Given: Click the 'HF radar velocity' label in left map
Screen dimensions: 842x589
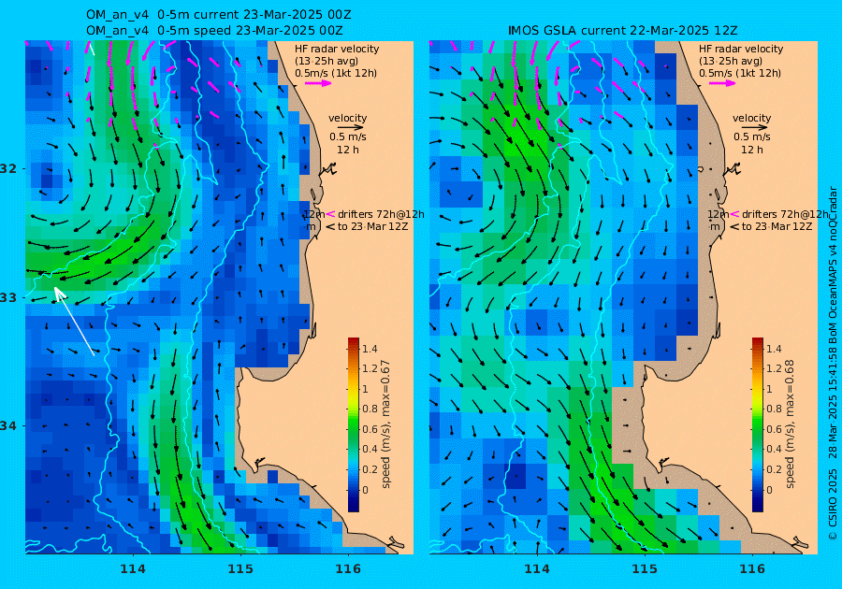Looking at the screenshot, I should click(x=337, y=49).
